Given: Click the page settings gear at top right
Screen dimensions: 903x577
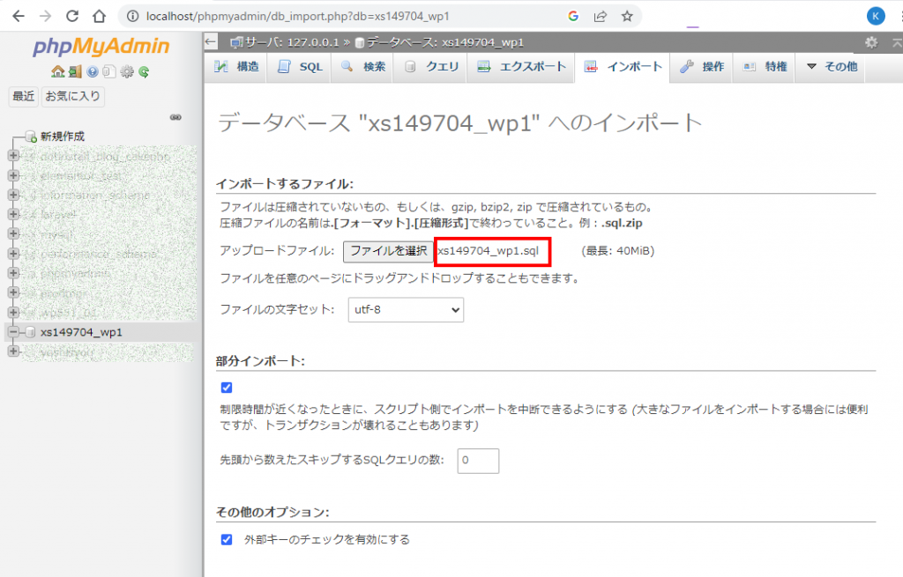Looking at the screenshot, I should click(871, 42).
